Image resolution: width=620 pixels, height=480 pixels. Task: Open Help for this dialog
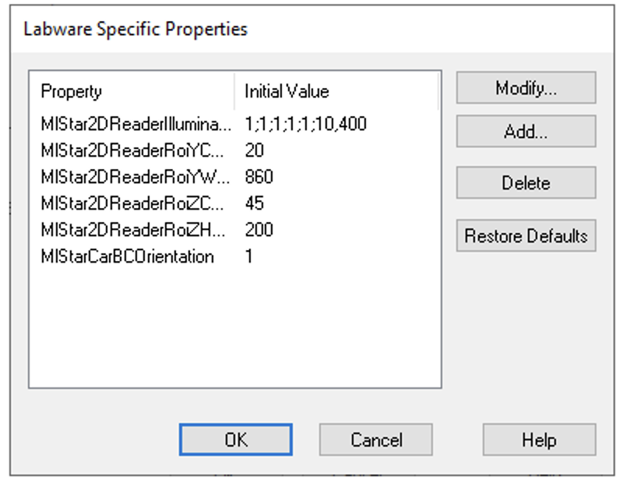click(539, 439)
